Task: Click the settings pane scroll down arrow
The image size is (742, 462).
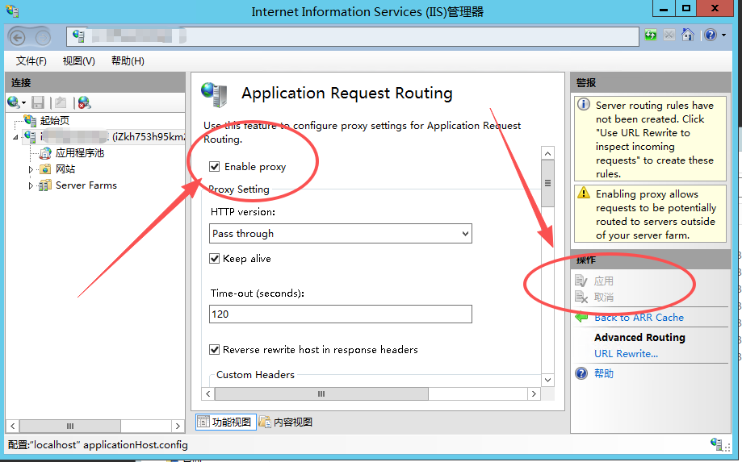Action: click(x=547, y=380)
